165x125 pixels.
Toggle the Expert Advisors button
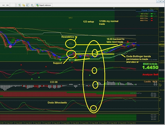click(44, 5)
